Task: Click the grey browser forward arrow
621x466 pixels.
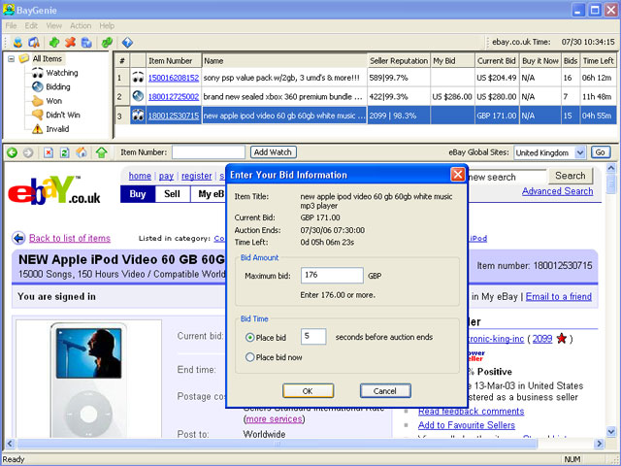Action: pyautogui.click(x=28, y=152)
